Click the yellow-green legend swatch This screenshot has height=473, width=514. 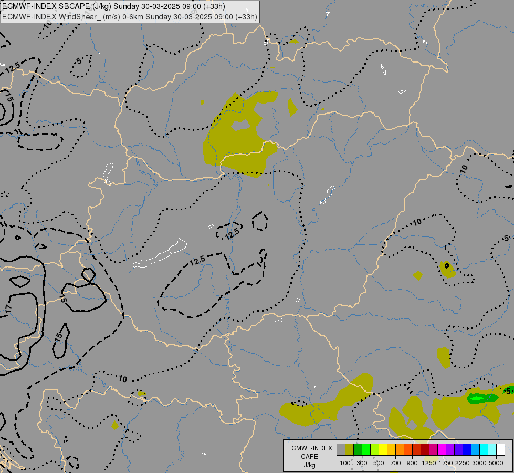375,450
